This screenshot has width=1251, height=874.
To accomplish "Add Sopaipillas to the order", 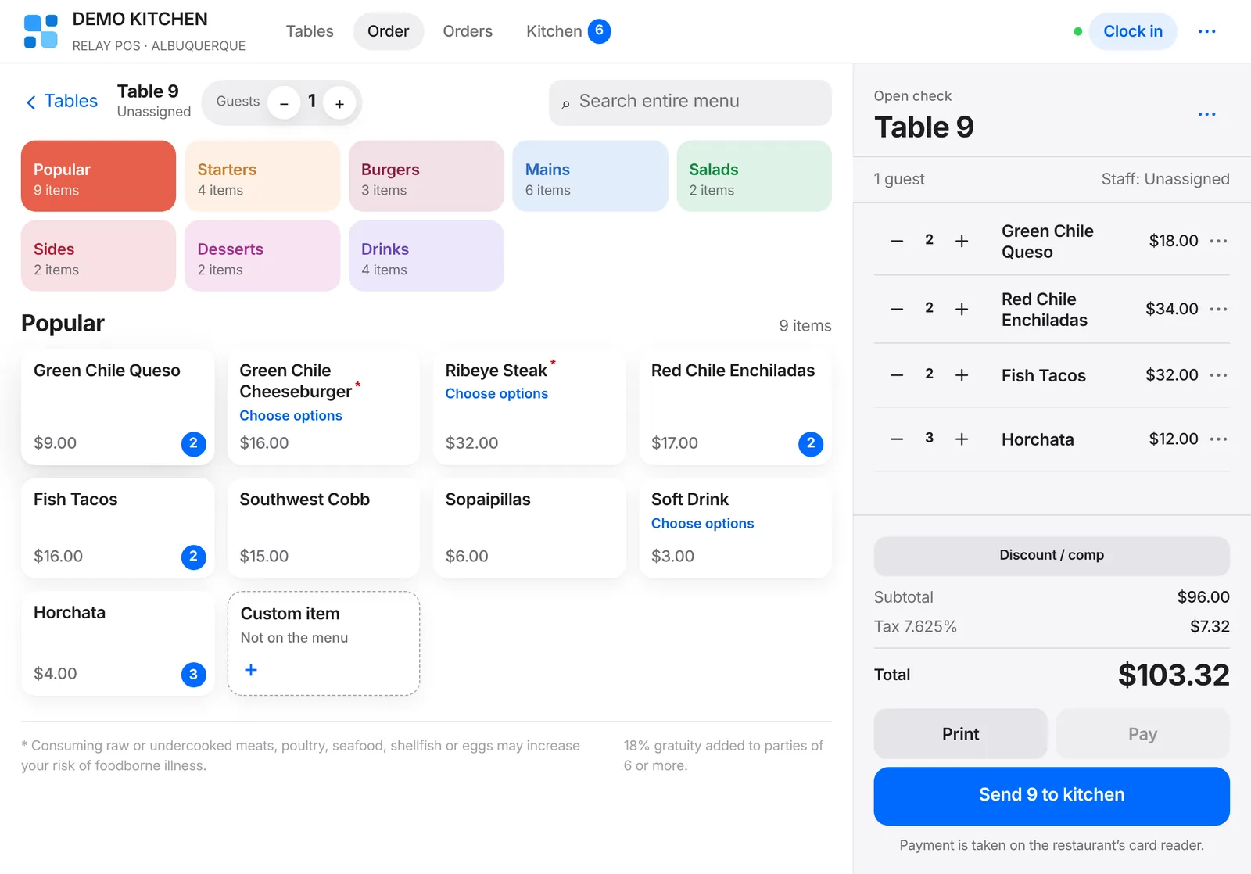I will coord(529,528).
